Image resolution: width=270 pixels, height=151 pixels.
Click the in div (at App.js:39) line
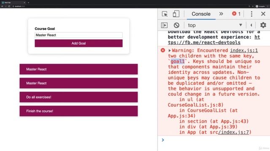click(208, 127)
